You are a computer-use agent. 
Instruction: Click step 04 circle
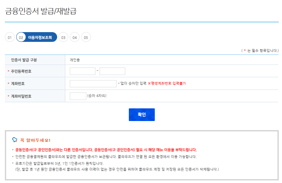(x=75, y=37)
